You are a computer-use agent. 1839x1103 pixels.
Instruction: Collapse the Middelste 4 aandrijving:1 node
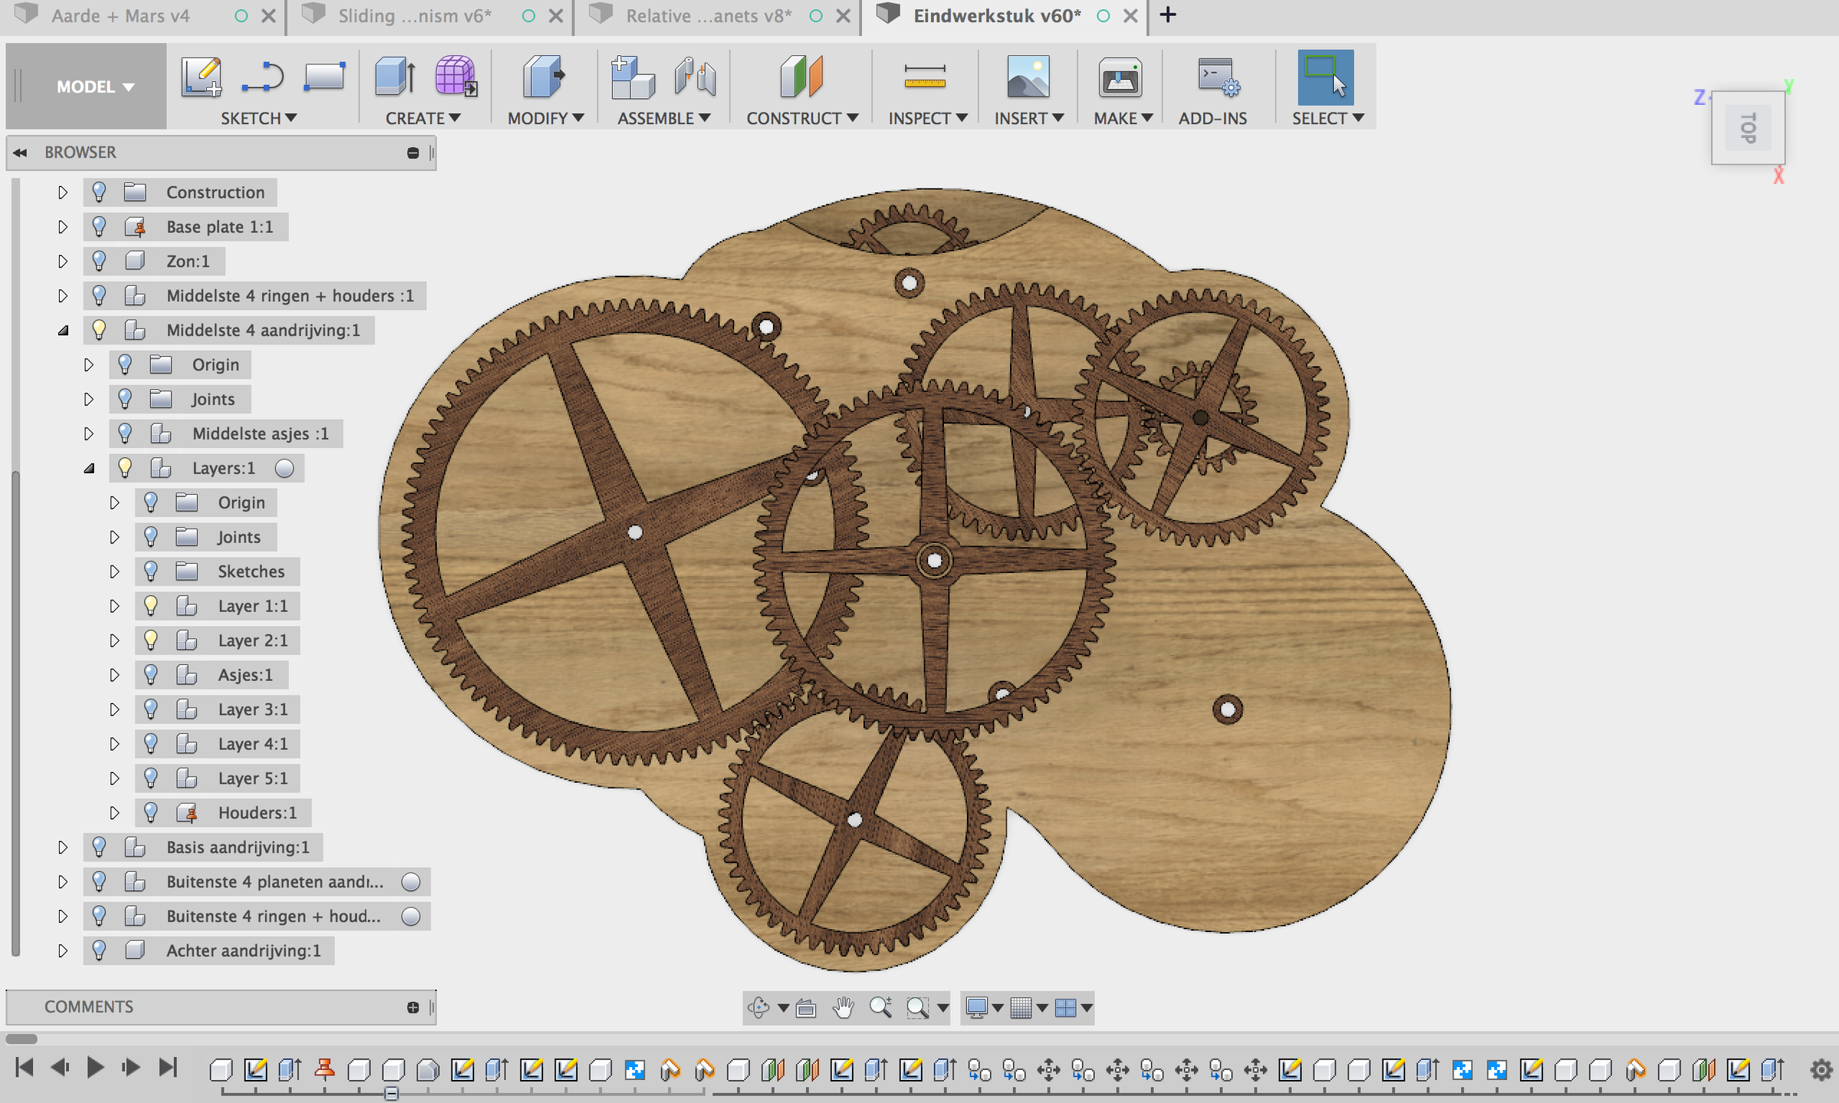click(x=63, y=330)
